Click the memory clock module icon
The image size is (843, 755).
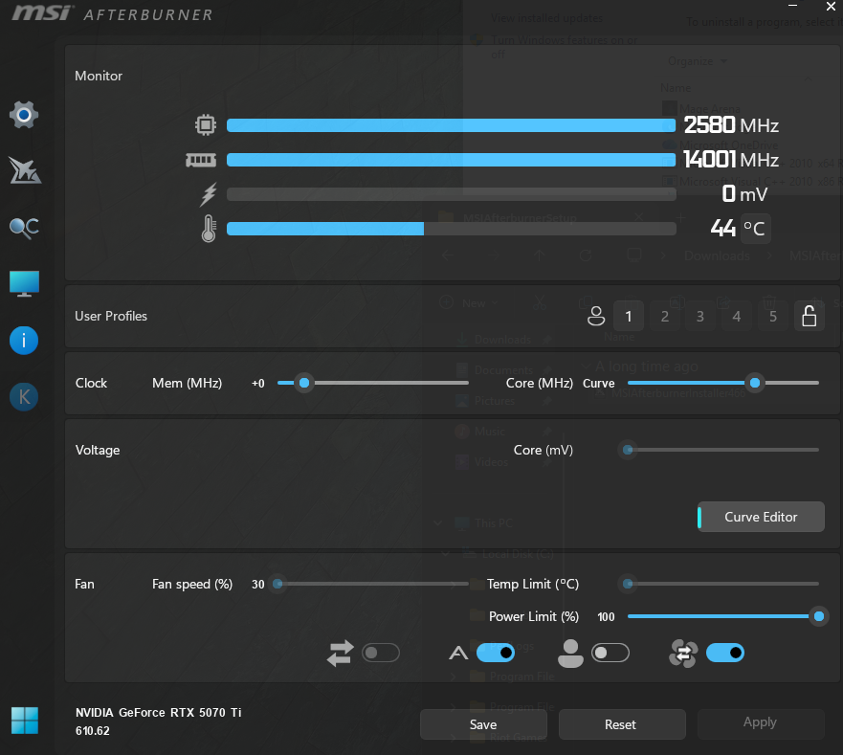[x=201, y=160]
